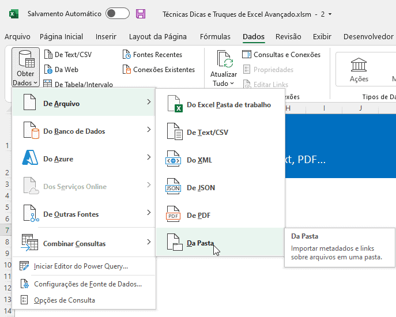The image size is (396, 317).
Task: Click the purple save diskette icon
Action: [x=141, y=14]
